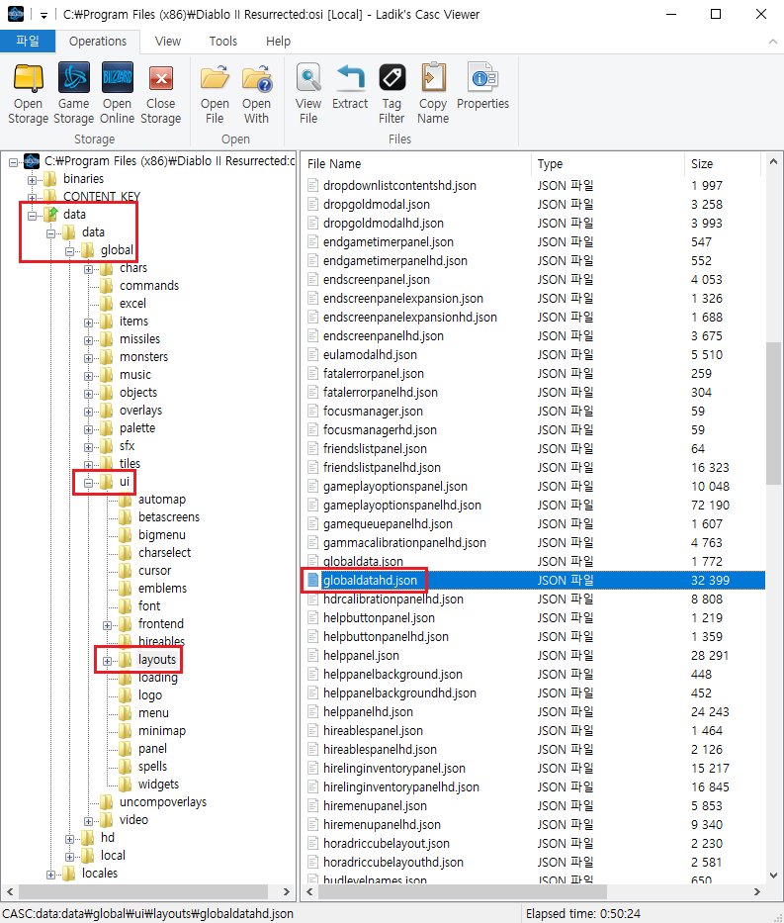The height and width of the screenshot is (923, 784).
Task: Expand the frontend folder node
Action: point(107,626)
